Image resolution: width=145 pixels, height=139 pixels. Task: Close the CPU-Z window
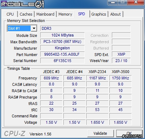pos(136,2)
